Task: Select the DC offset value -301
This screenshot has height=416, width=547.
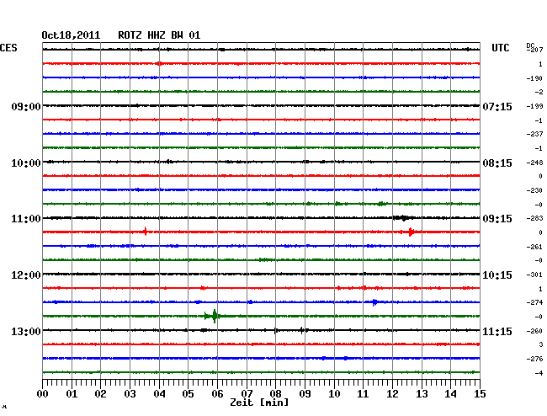Action: [x=534, y=275]
